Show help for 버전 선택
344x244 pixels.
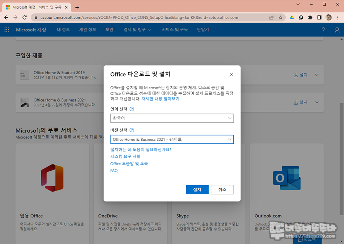coord(131,130)
